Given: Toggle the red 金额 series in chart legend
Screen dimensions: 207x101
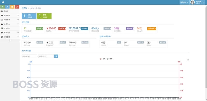Looking at the screenshot, I should [x=102, y=59].
